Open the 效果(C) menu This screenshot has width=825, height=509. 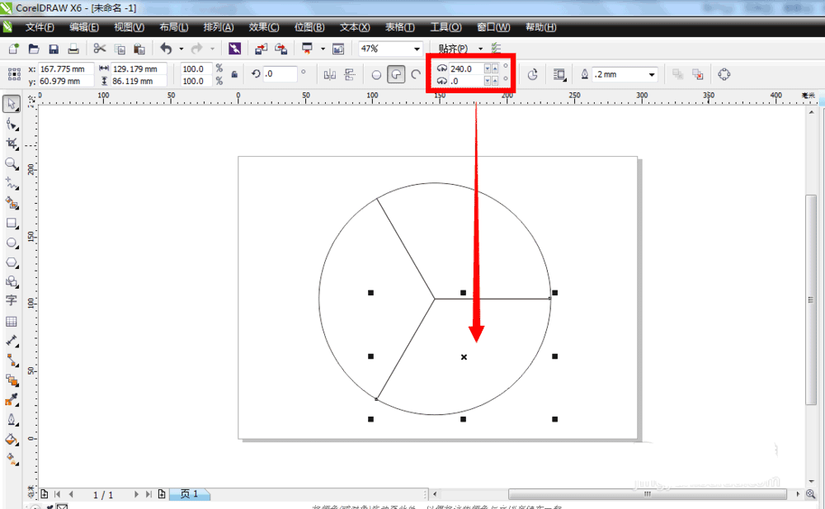pos(263,27)
